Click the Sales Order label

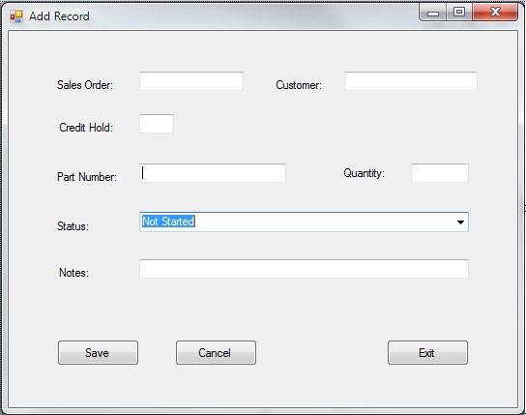point(85,85)
